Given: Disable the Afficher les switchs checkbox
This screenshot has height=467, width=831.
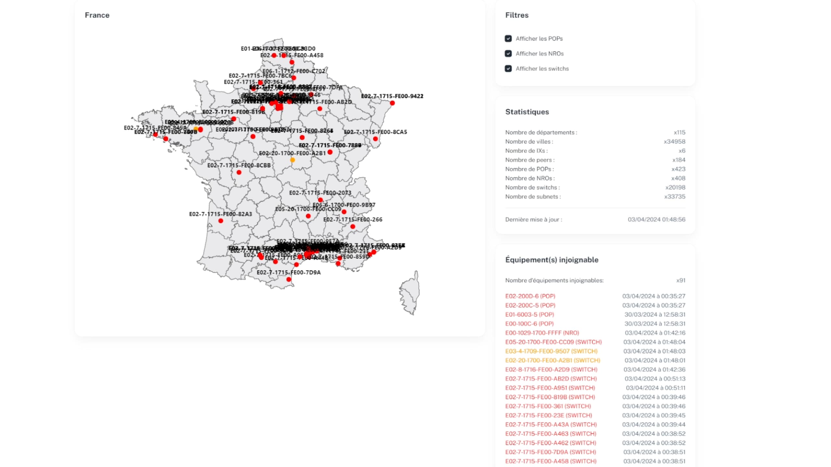Looking at the screenshot, I should click(x=508, y=68).
